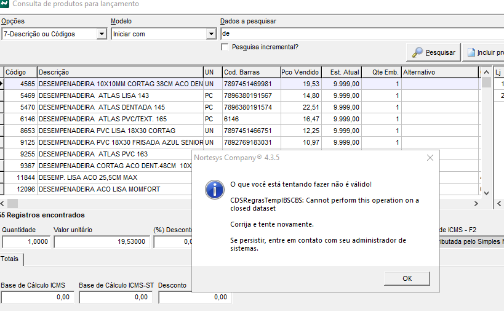The width and height of the screenshot is (504, 311).
Task: Click the right scroll arrow under the grid
Action: pos(476,204)
